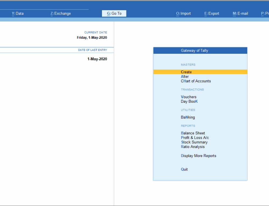The image size is (269, 206).
Task: Open the Z: Exchange option
Action: click(x=61, y=13)
